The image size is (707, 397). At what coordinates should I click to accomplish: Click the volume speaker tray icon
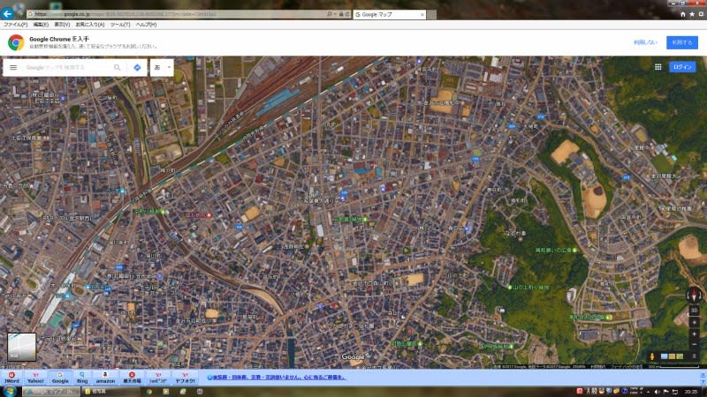[657, 392]
